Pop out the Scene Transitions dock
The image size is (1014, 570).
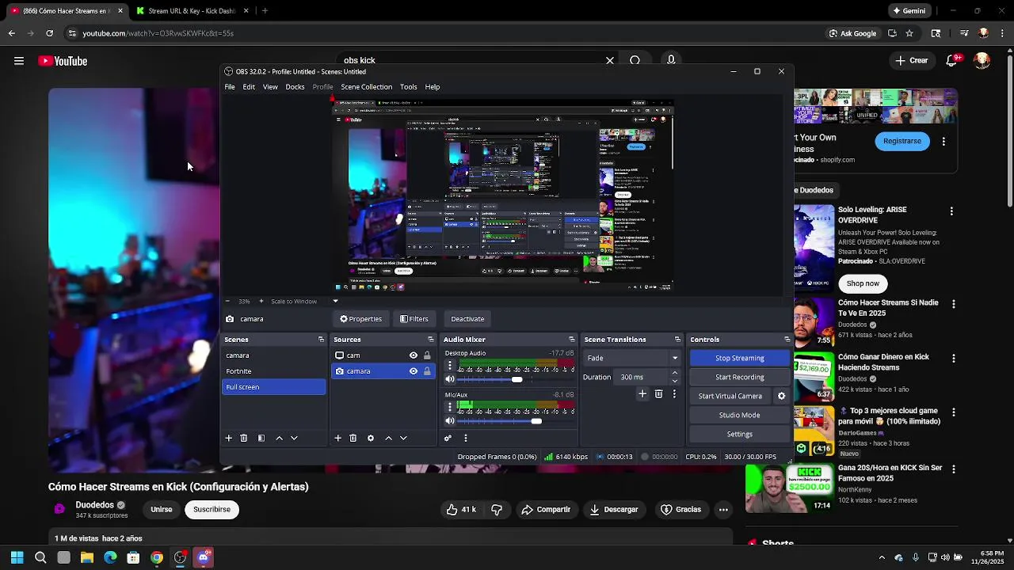coord(677,340)
